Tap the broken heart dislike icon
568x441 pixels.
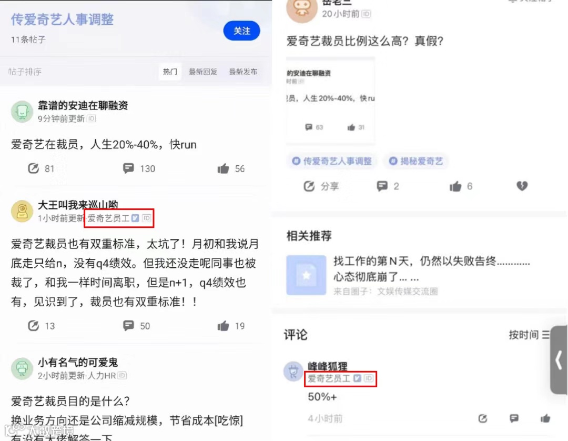point(522,186)
